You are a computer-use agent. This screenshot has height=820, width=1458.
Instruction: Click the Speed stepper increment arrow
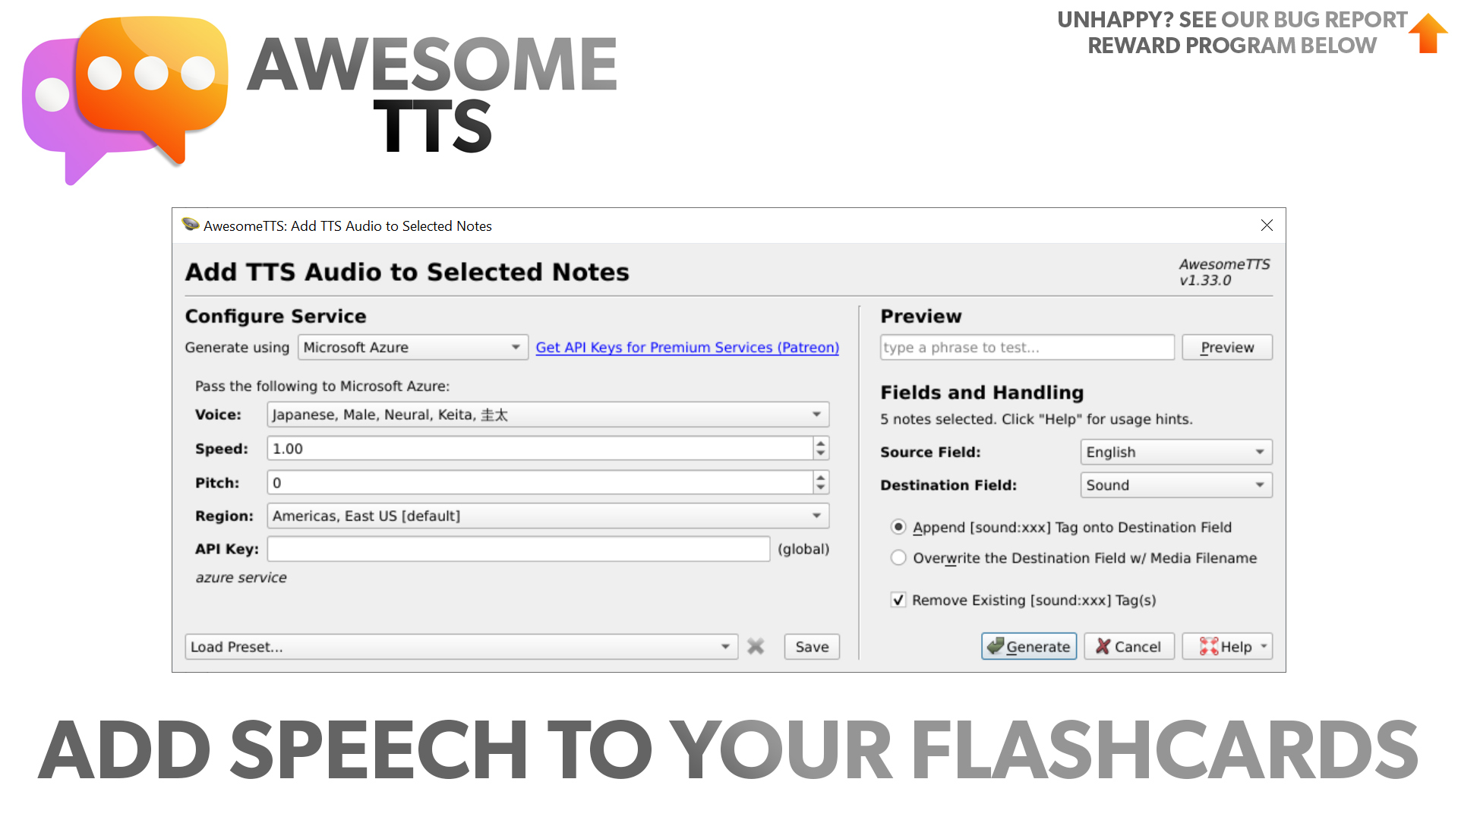[x=820, y=443]
